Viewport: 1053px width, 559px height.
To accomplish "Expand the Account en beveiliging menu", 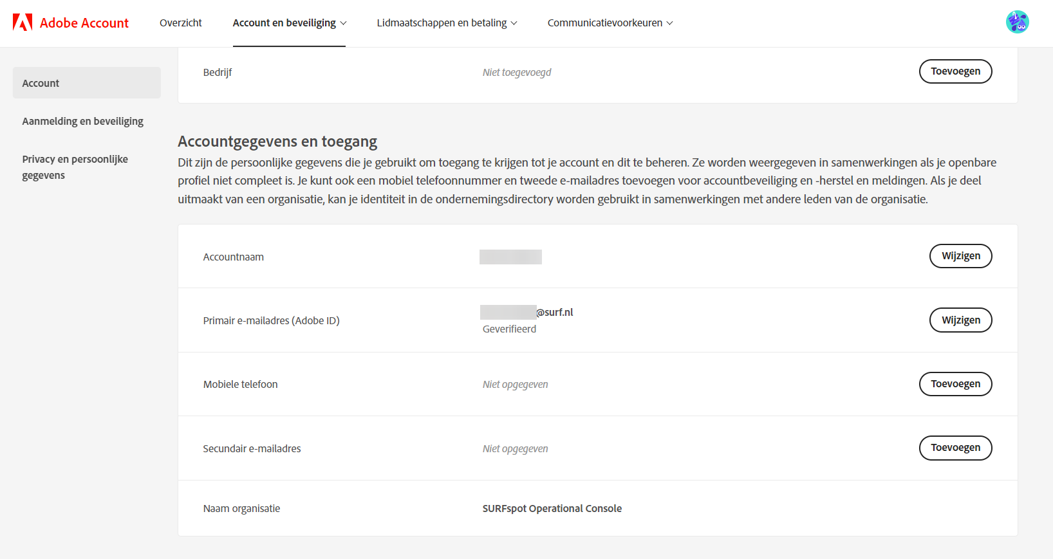I will pyautogui.click(x=289, y=23).
